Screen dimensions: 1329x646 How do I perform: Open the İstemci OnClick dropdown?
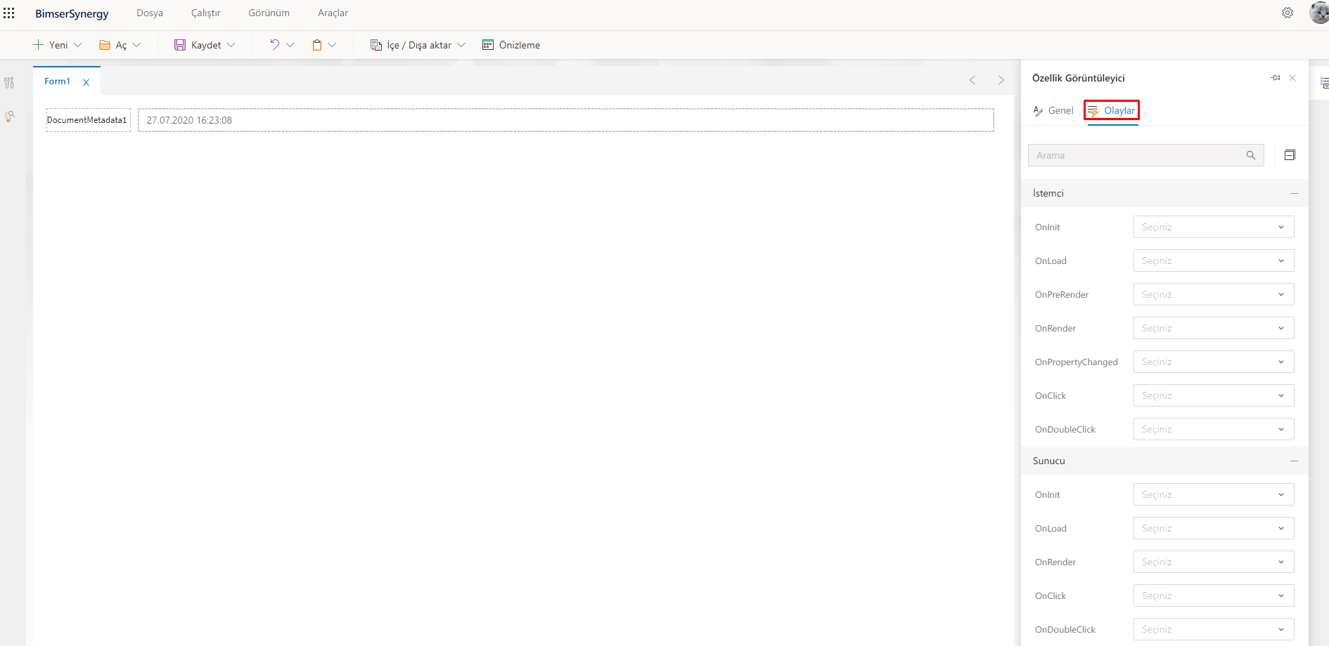(x=1214, y=395)
